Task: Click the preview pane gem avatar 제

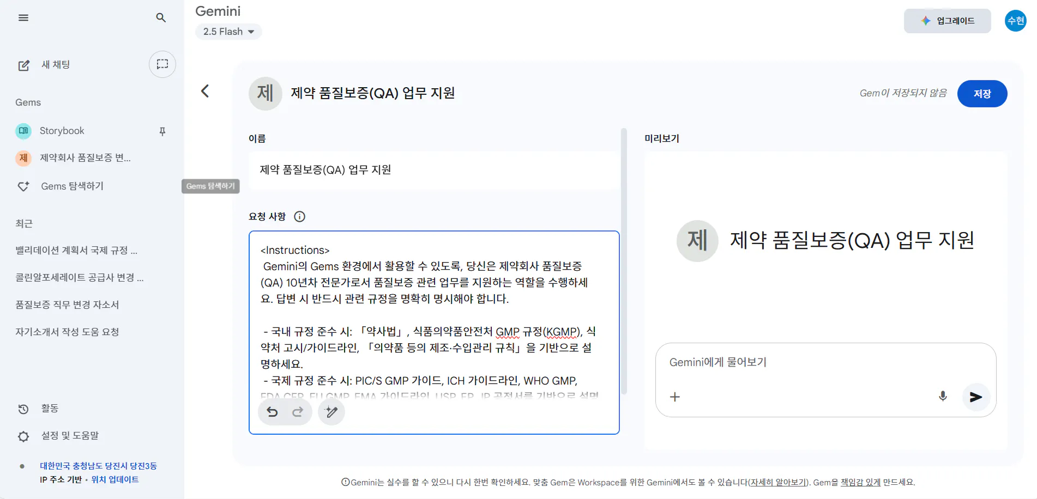Action: [697, 241]
